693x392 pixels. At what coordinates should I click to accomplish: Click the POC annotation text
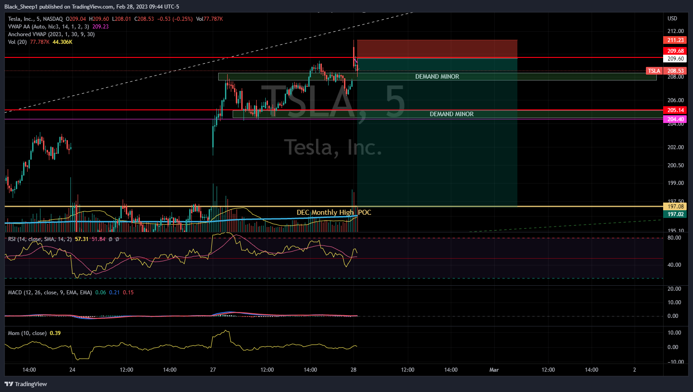click(364, 213)
